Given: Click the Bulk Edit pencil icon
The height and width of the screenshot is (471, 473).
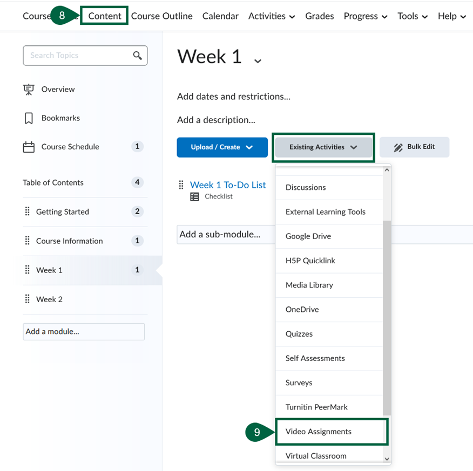Looking at the screenshot, I should pos(398,147).
